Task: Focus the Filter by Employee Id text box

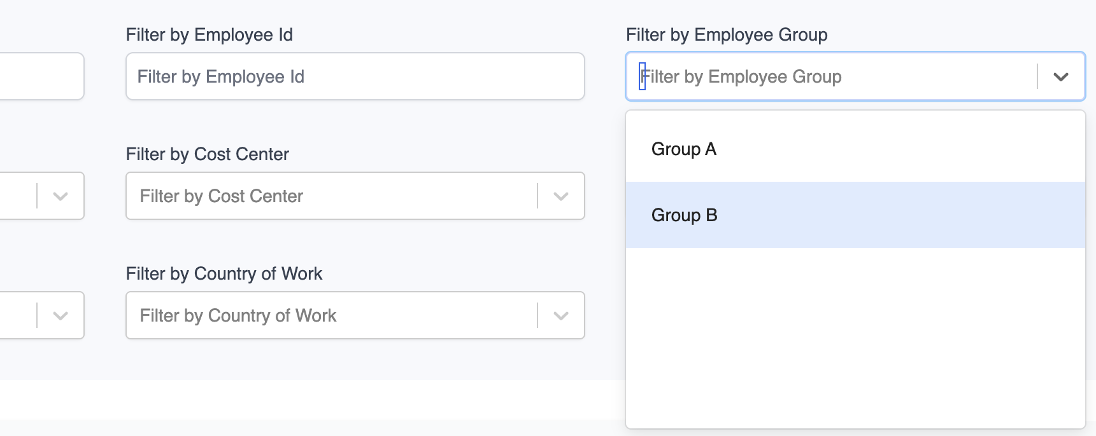Action: pyautogui.click(x=355, y=77)
